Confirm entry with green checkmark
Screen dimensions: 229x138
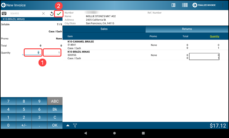tap(59, 14)
